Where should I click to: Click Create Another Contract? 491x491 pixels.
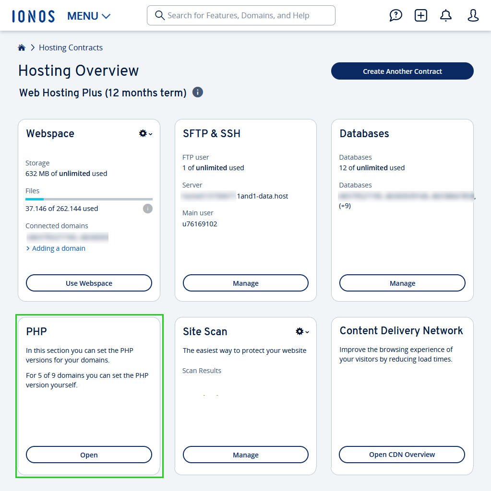coord(402,71)
